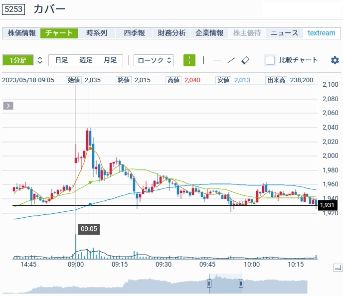Click the 1分足 interval button

(18, 60)
